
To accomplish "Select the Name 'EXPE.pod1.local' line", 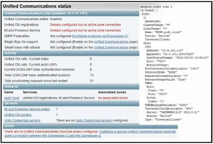I will point(163,32).
